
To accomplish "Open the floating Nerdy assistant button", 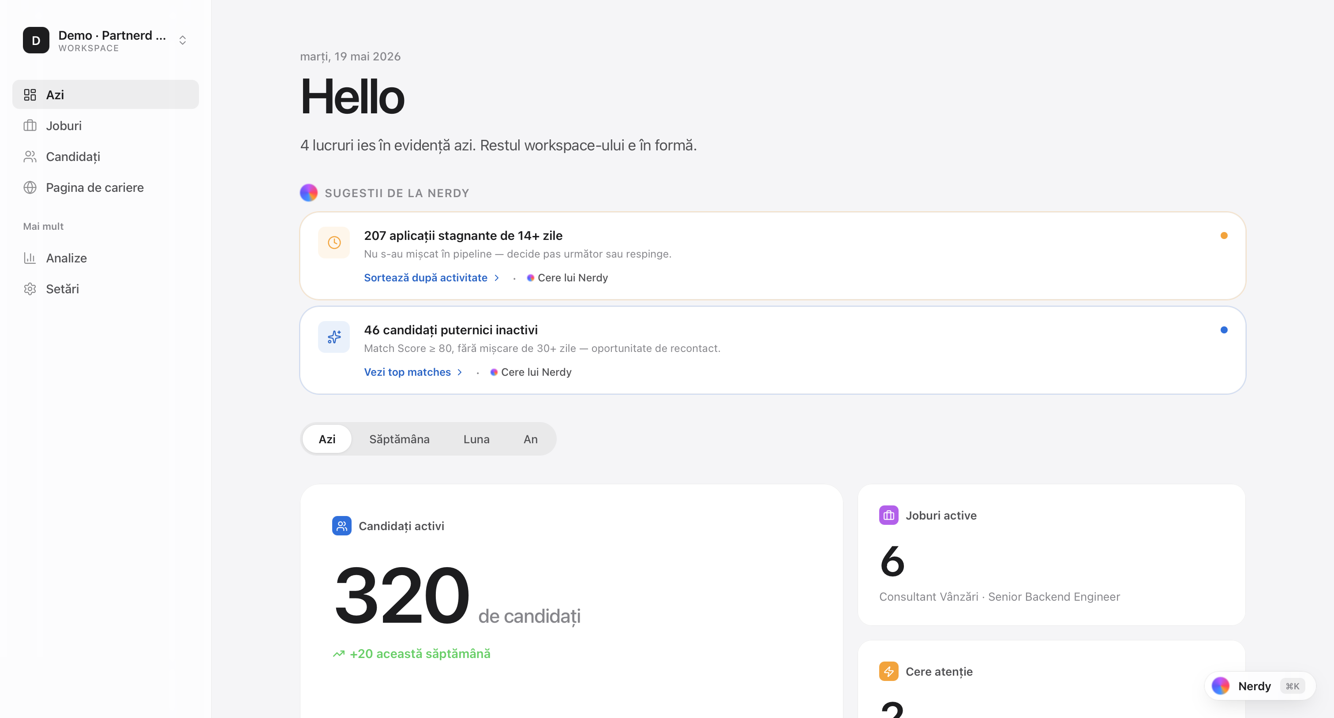I will coord(1260,686).
